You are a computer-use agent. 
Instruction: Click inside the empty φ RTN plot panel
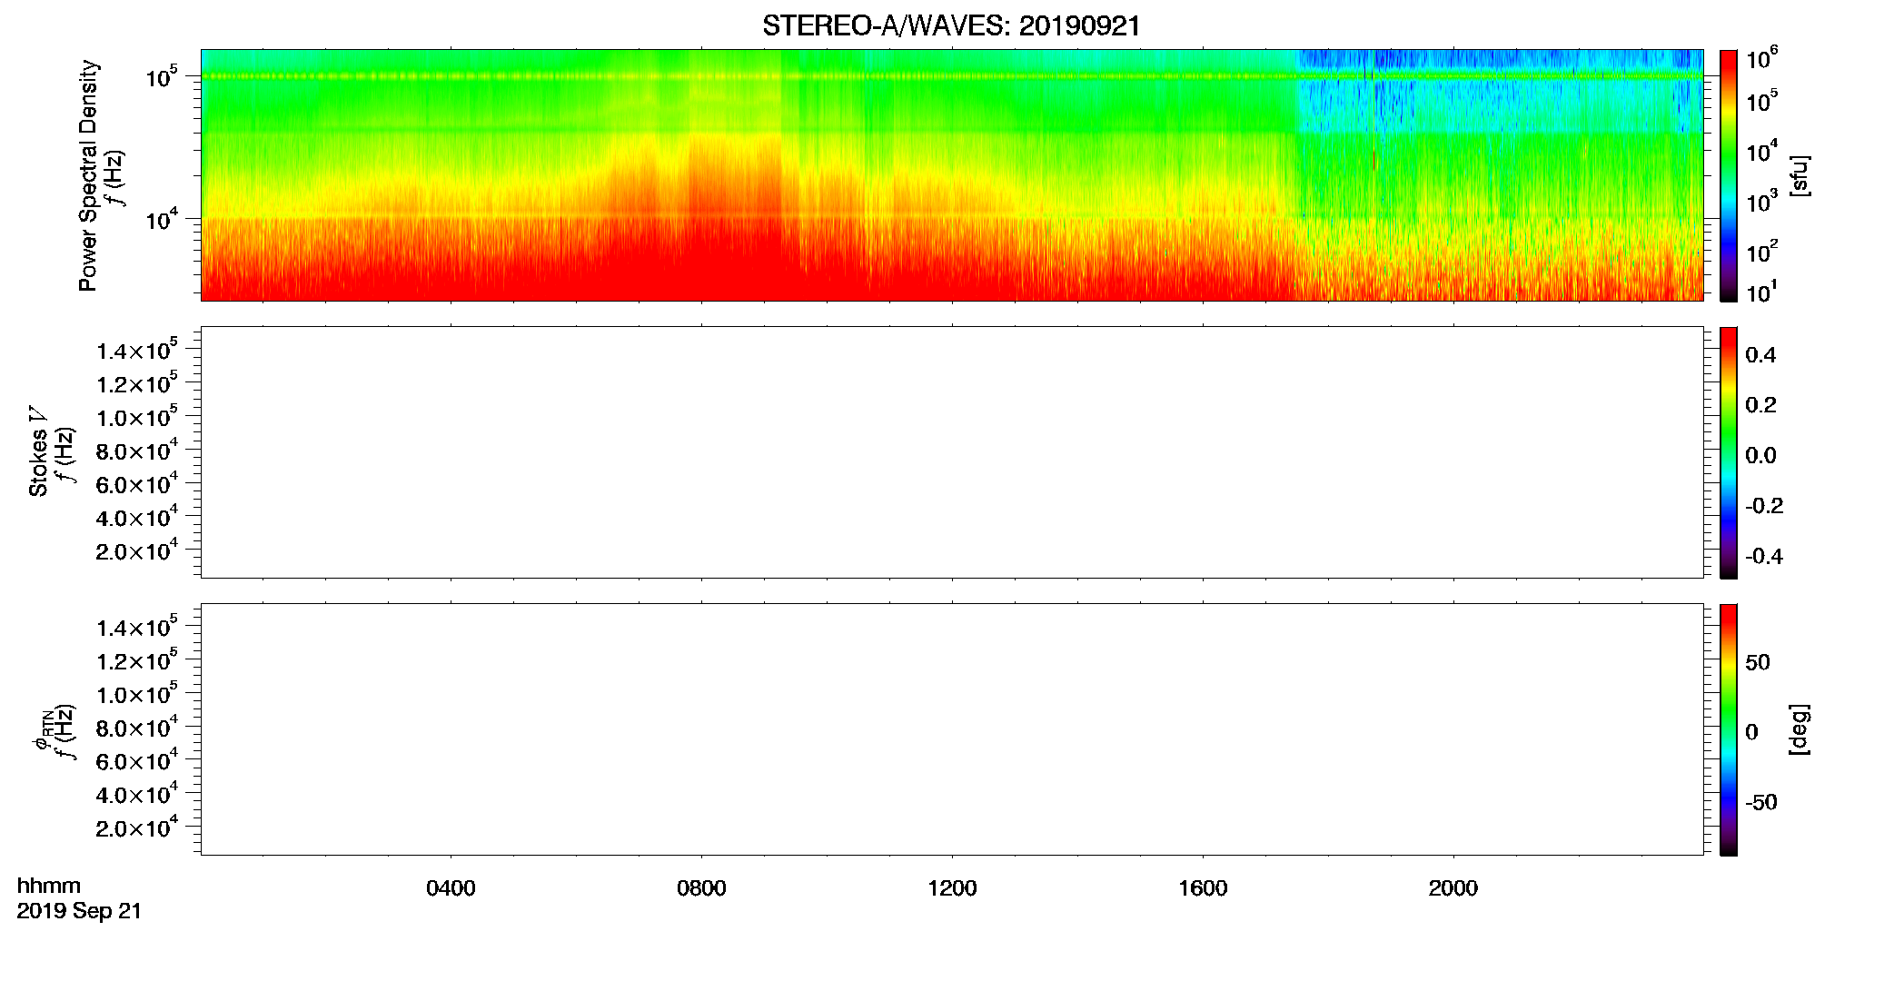point(952,729)
